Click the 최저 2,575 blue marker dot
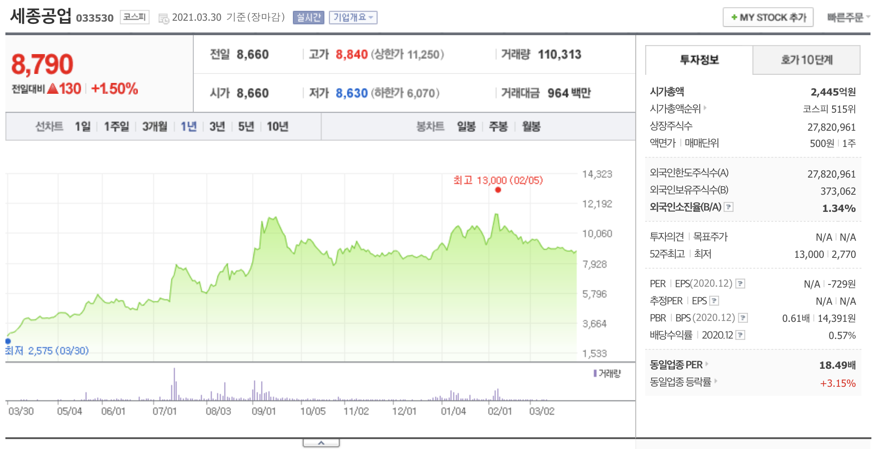The image size is (875, 449). tap(8, 341)
